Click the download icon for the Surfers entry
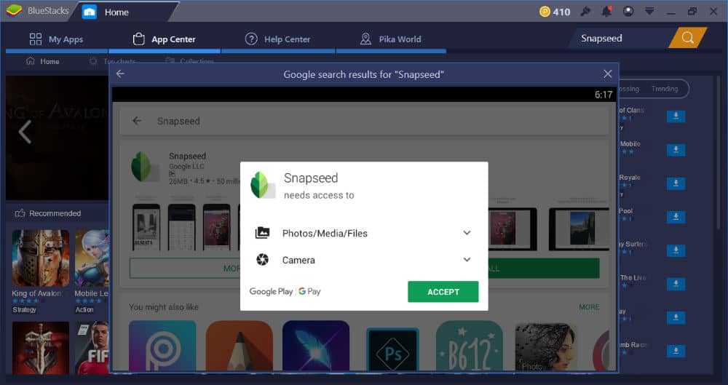Screen dimensions: 728x385 [x=676, y=250]
